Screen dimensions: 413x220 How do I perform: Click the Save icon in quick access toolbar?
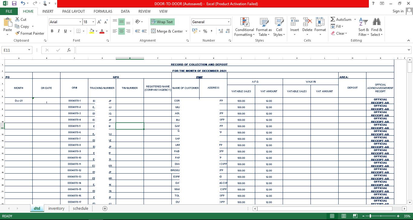(14, 4)
